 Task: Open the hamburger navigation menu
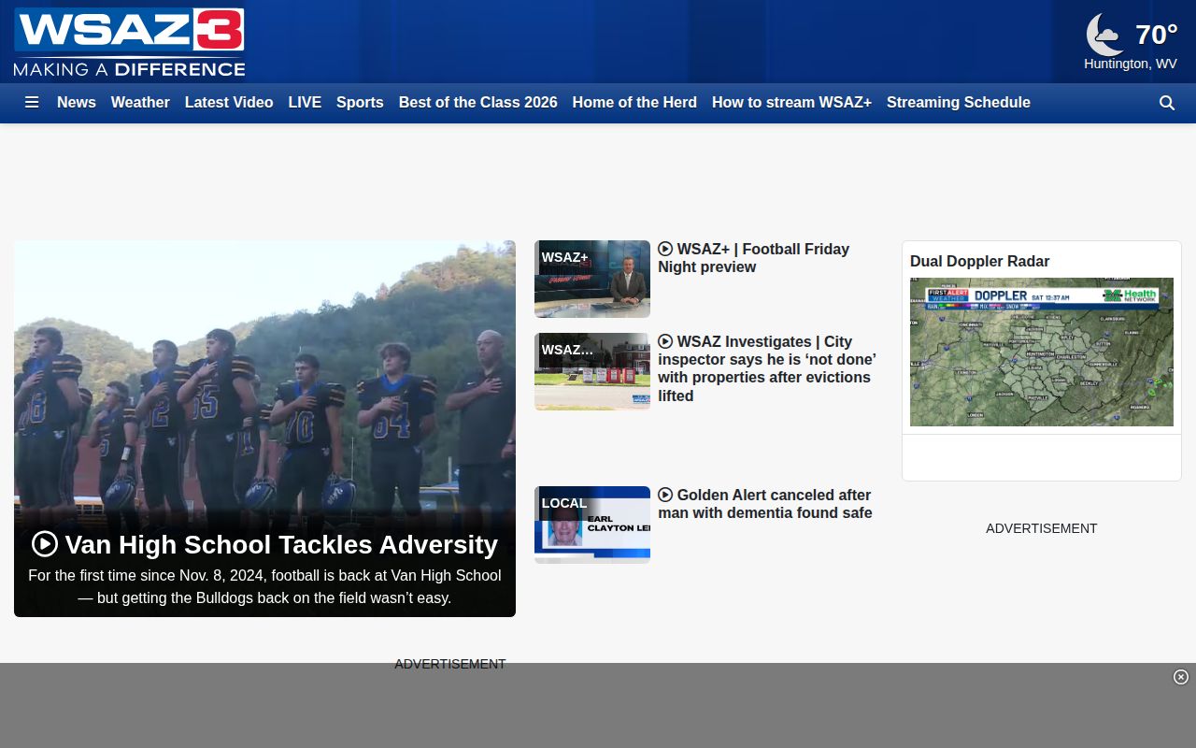(x=32, y=103)
